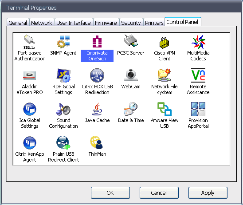The width and height of the screenshot is (243, 205).
Task: Open the Java Cache icon
Action: [x=97, y=109]
